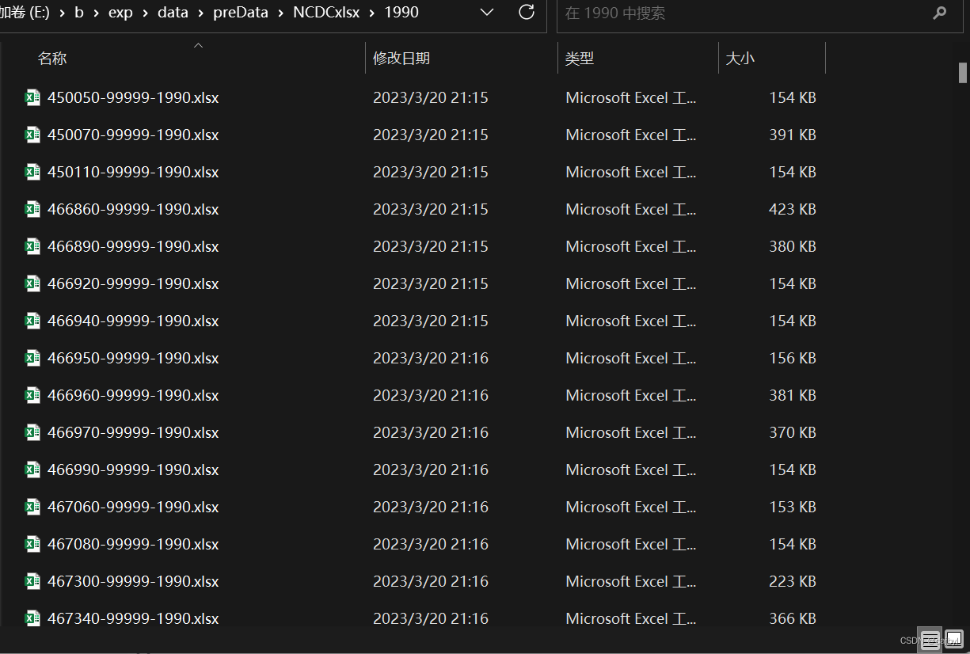Viewport: 970px width, 654px height.
Task: Select file name 467300-99999-1990.xlsx
Action: click(133, 582)
